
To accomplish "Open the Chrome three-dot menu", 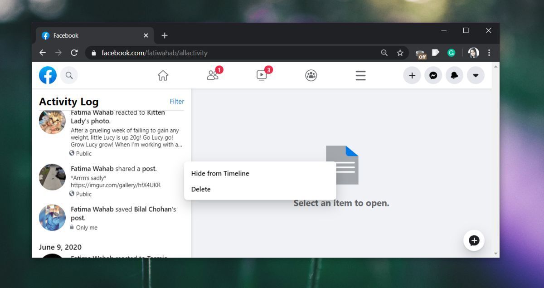I will pyautogui.click(x=489, y=53).
